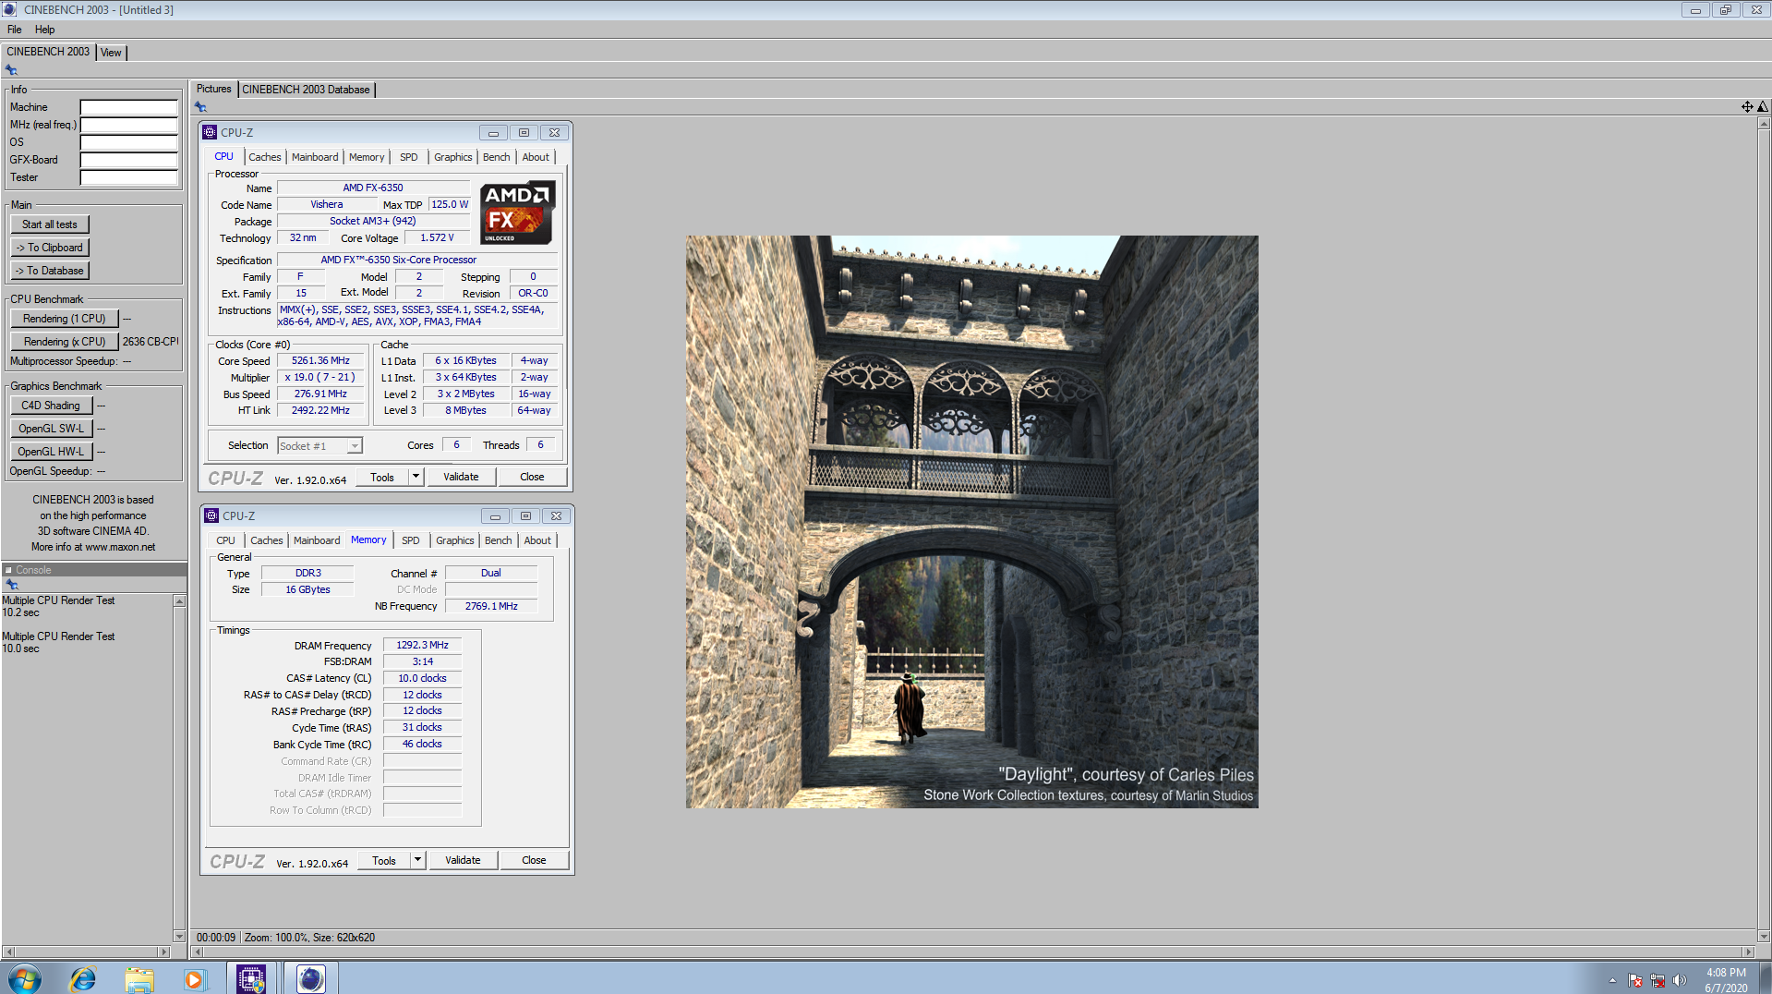
Task: Show hidden tray icons arrow
Action: [x=1612, y=980]
